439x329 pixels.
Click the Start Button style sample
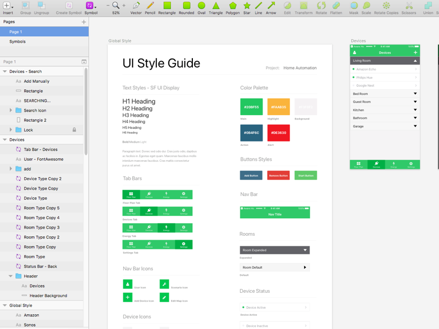pyautogui.click(x=306, y=175)
